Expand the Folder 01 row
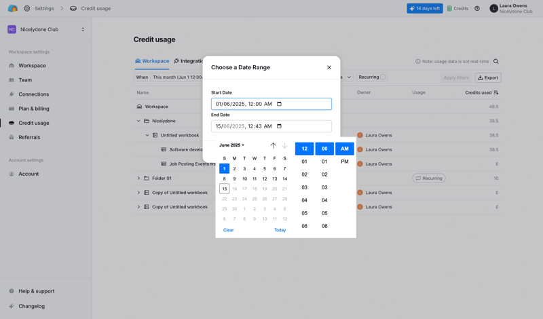 138,178
